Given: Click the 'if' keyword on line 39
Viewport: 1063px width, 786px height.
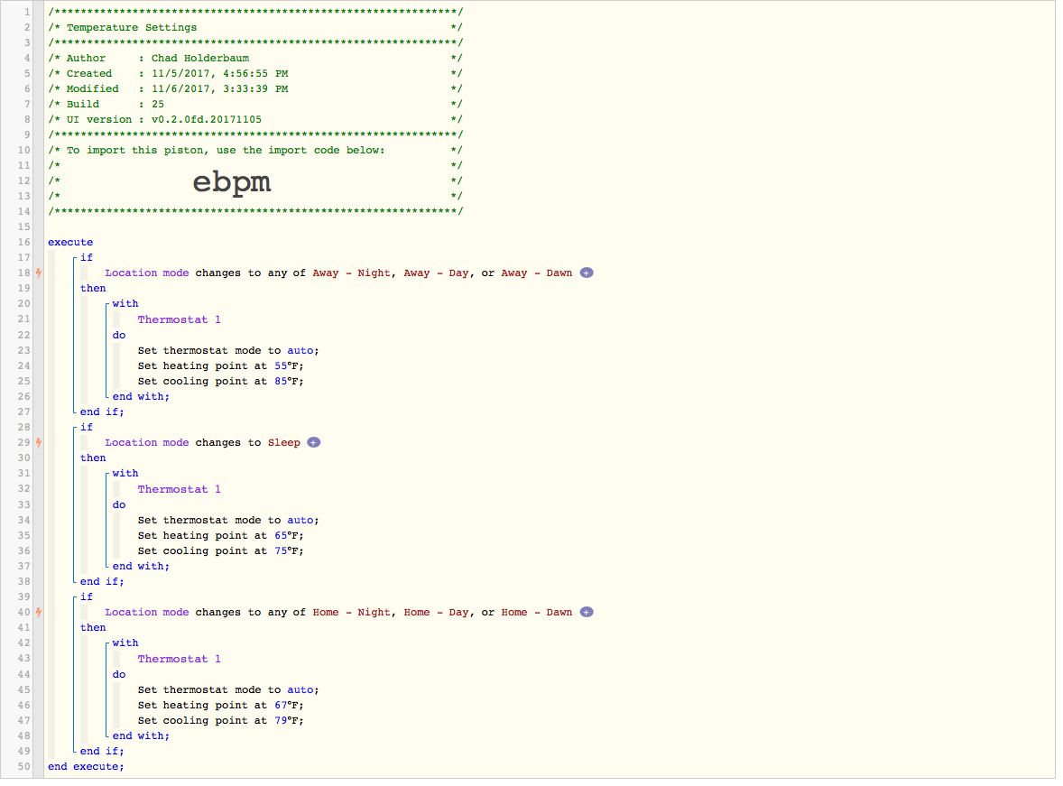Looking at the screenshot, I should click(x=87, y=596).
